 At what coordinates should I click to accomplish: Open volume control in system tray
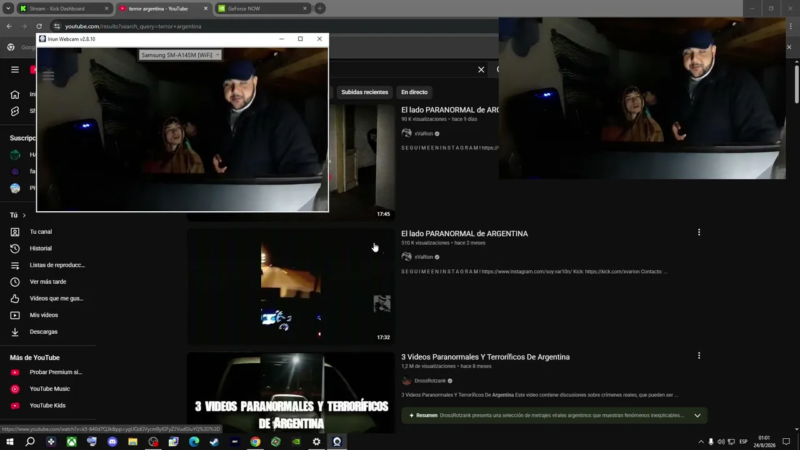(721, 442)
